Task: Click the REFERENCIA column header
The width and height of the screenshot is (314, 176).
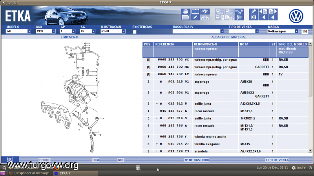Action: (173, 44)
